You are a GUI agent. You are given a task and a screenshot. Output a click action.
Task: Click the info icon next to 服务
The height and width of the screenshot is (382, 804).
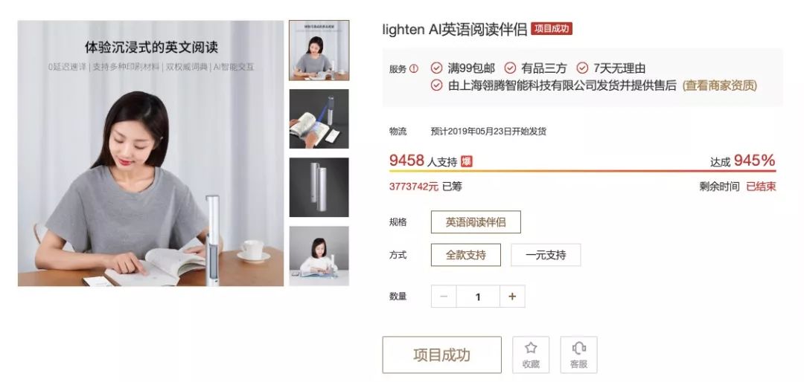(414, 68)
